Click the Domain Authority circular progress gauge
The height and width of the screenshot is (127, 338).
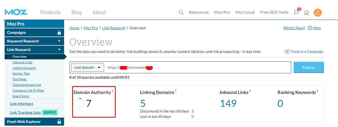[79, 103]
